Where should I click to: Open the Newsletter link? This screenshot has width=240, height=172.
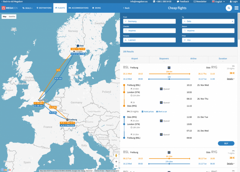200,2
